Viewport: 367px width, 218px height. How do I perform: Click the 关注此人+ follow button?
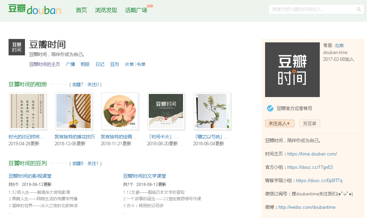(280, 123)
